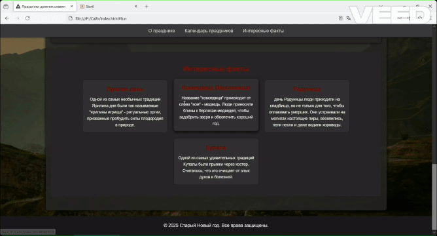Click Купала text about jumping over bonfire
The width and height of the screenshot is (437, 236).
(x=216, y=167)
